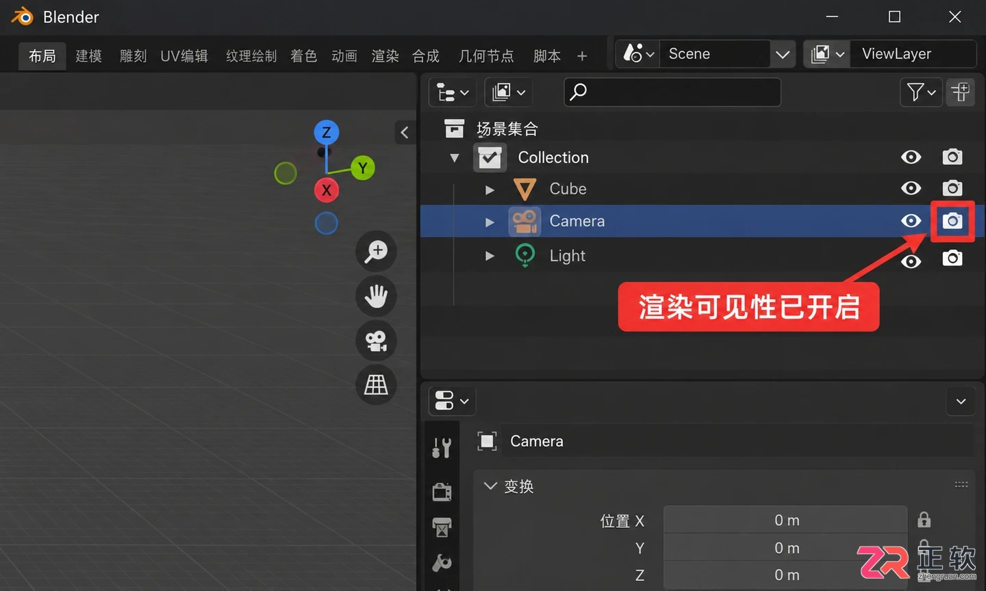Screen dimensions: 986x591
Task: Click the outliner search field
Action: (672, 92)
